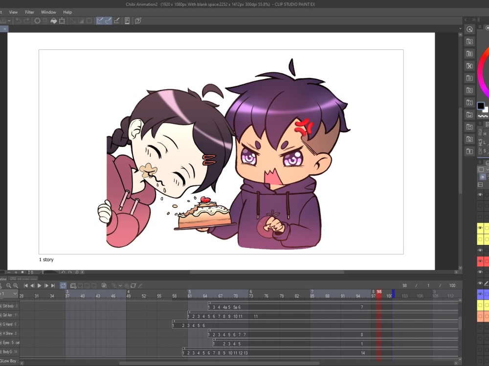Collapse the right panel dock chevrons
Image resolution: width=489 pixels, height=366 pixels.
tap(474, 20)
